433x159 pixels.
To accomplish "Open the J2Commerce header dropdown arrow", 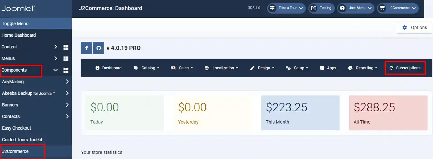I will pos(414,8).
